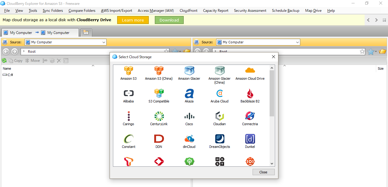
Task: Click the green Download button
Action: click(169, 20)
